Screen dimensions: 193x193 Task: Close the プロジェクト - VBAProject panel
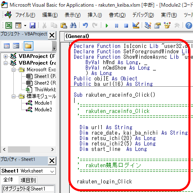click(52, 35)
